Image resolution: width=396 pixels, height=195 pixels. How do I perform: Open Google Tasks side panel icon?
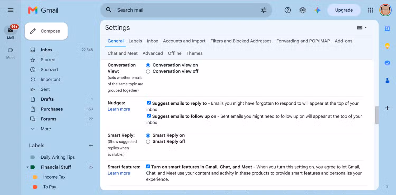coord(387,63)
